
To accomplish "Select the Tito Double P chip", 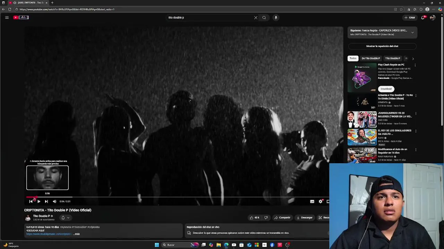I will point(393,58).
